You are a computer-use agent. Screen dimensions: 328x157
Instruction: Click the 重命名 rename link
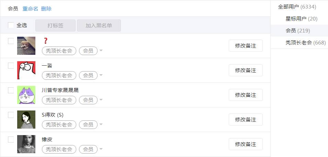(30, 9)
